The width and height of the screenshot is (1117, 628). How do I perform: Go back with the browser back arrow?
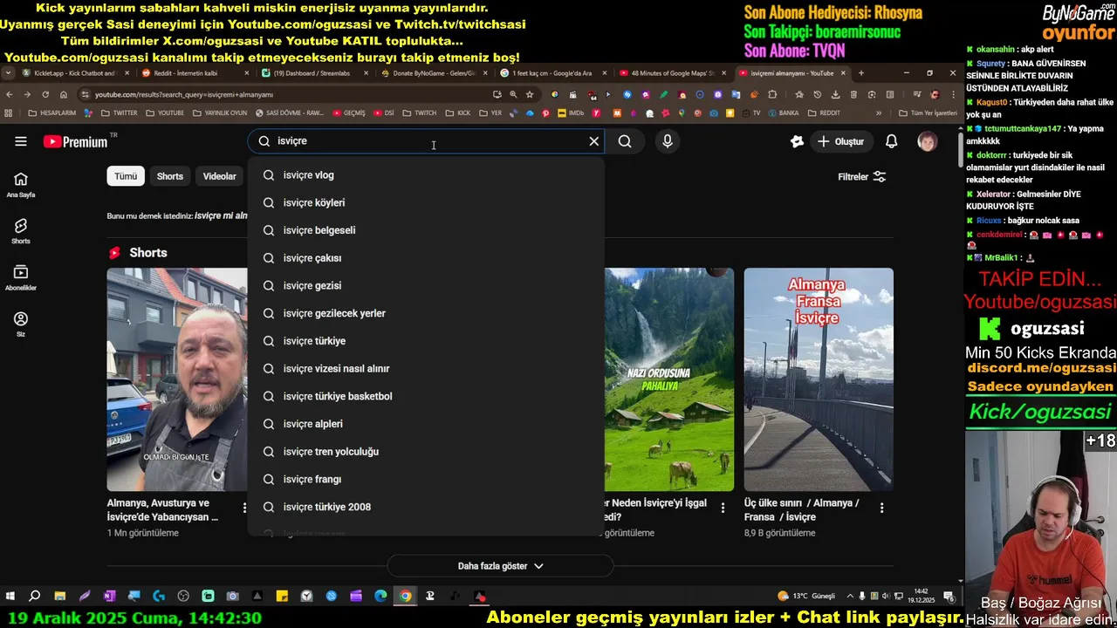pos(10,94)
